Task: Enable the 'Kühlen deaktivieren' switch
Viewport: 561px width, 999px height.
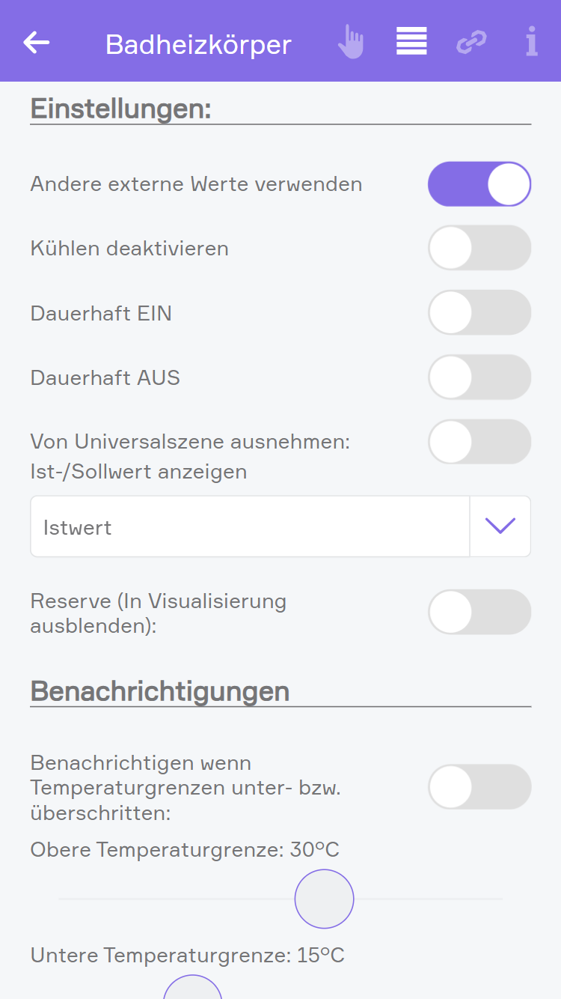Action: [x=479, y=248]
